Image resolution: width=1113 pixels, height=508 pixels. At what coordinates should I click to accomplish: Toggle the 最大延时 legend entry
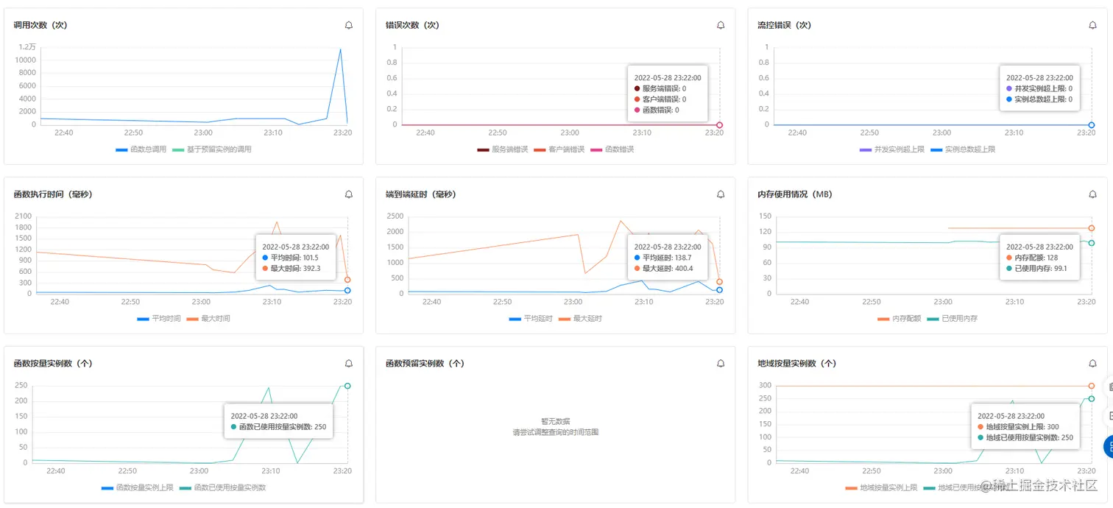pos(580,319)
